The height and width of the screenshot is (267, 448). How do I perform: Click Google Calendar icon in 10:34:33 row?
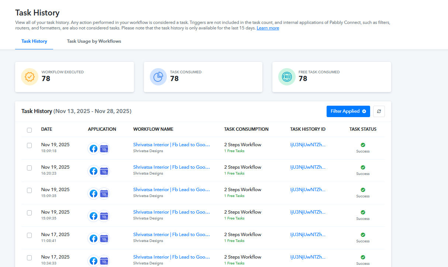[x=104, y=261]
